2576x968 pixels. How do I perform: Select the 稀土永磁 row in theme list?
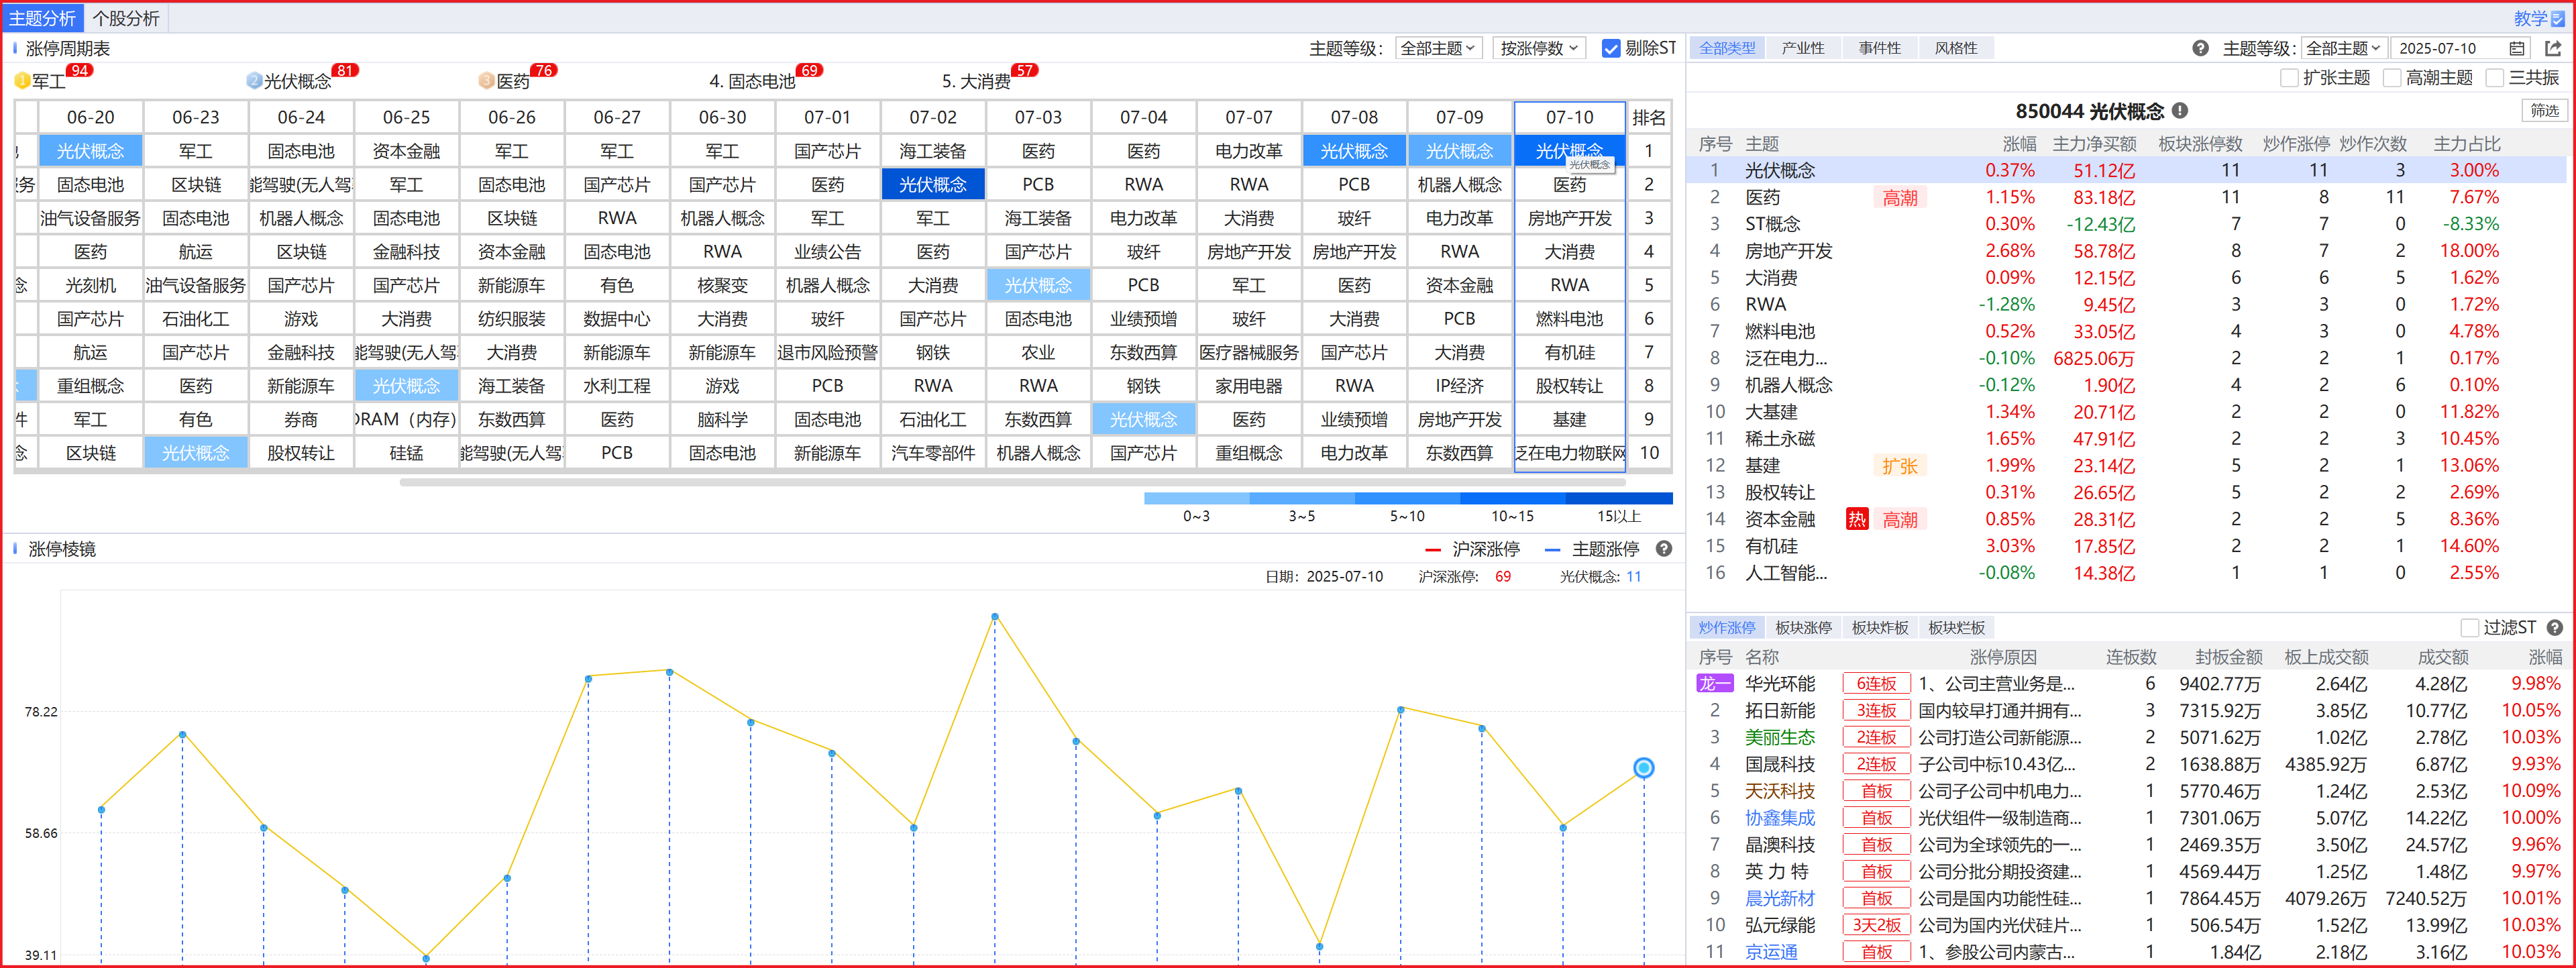pos(2126,438)
